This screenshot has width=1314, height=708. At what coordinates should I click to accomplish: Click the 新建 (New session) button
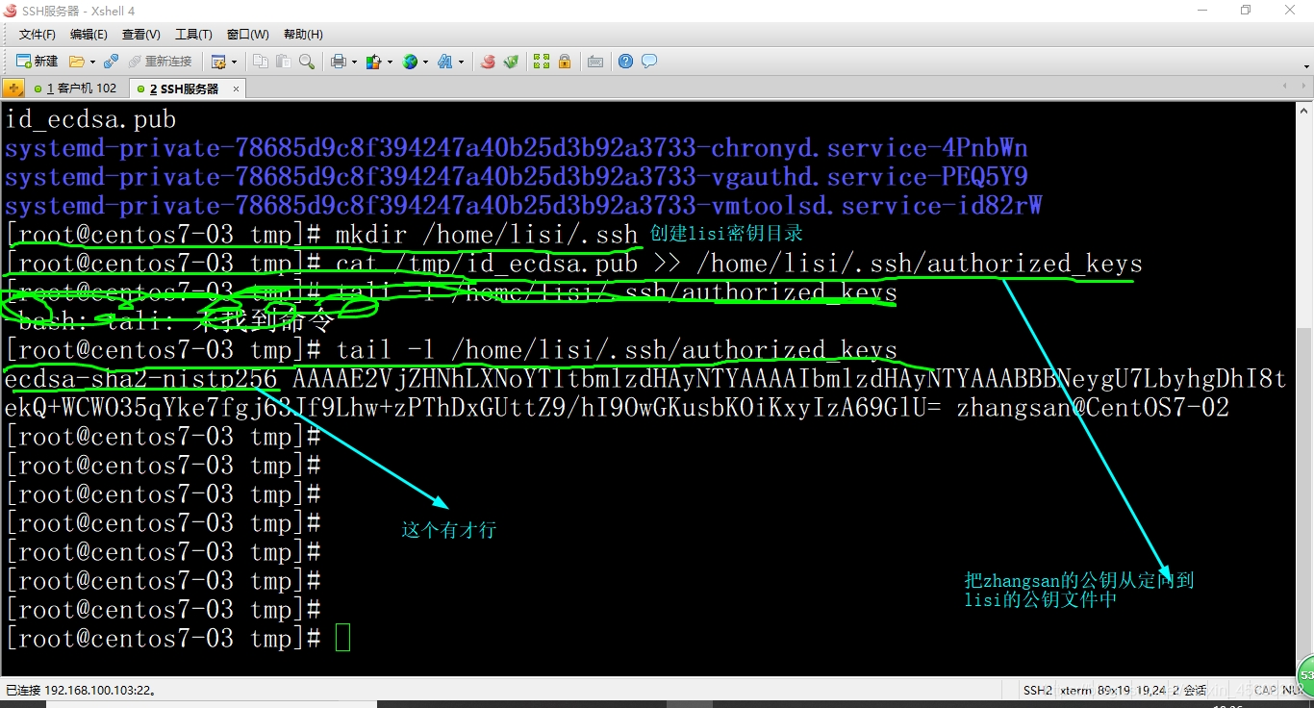pyautogui.click(x=38, y=62)
